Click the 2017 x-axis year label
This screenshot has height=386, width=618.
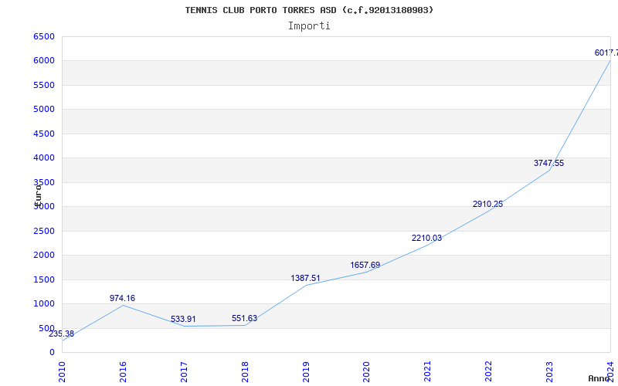(184, 372)
